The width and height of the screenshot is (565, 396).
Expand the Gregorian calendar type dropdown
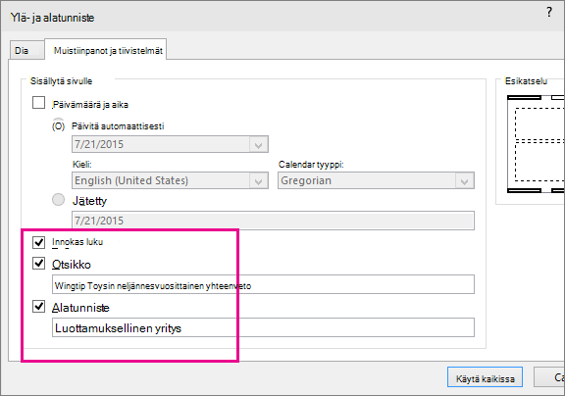pos(376,180)
